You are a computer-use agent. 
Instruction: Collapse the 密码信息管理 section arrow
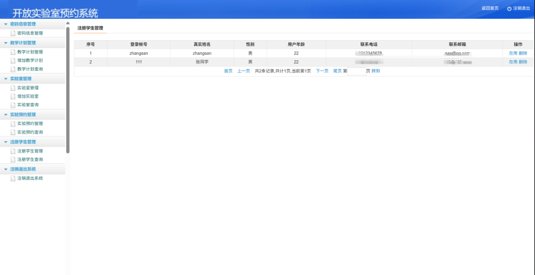(5, 24)
